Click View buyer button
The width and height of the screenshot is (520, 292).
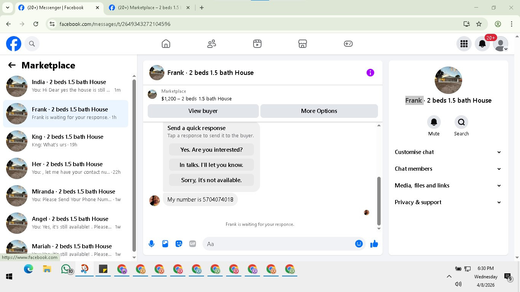point(203,111)
